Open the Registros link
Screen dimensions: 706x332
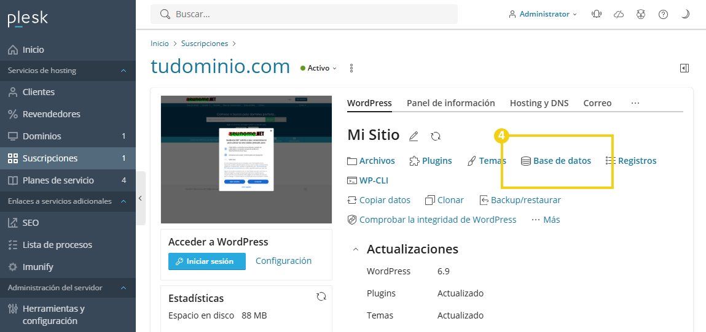point(631,161)
